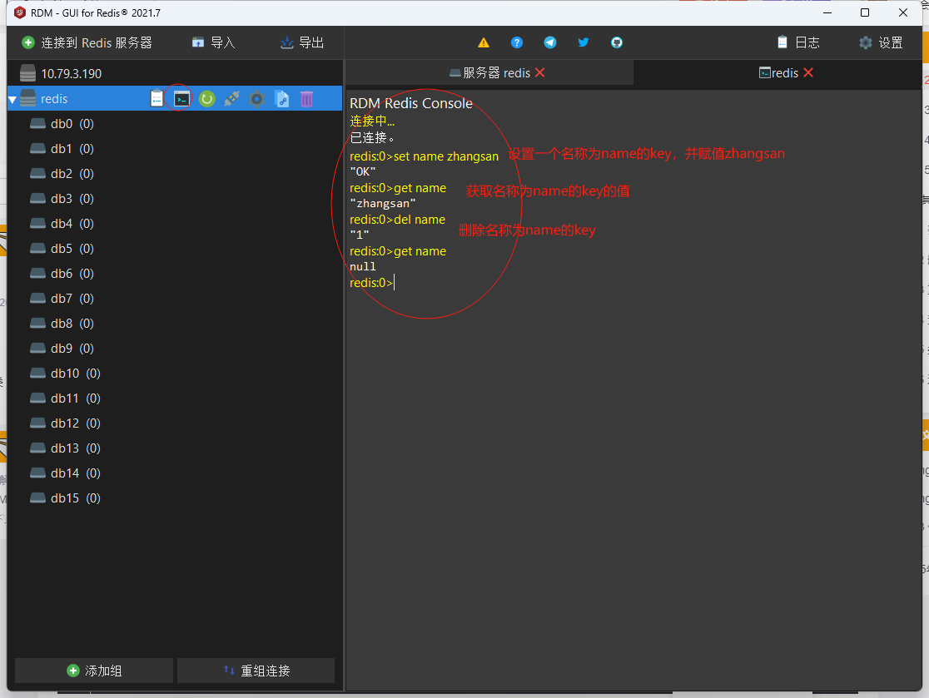Open the Twitter bird icon
Image resolution: width=929 pixels, height=698 pixels.
[x=584, y=42]
